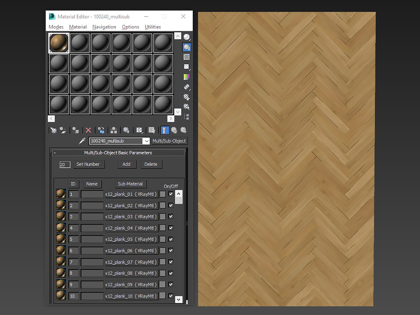
Task: Select the eyedropper Pick Material tool
Action: (82, 141)
